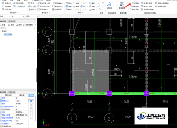177x128 pixels.
Task: Open the Lock (锁定) dropdown arrow
Action: [35, 10]
